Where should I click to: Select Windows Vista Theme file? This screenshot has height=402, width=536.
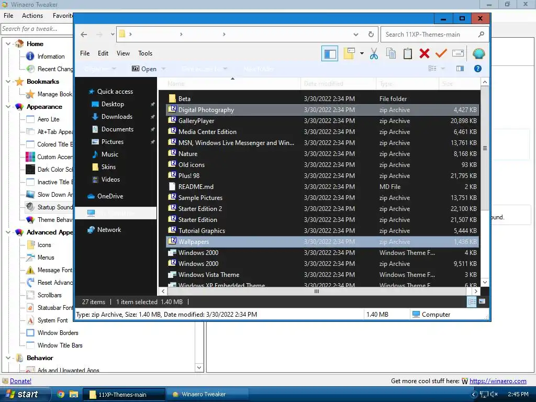pos(322,274)
